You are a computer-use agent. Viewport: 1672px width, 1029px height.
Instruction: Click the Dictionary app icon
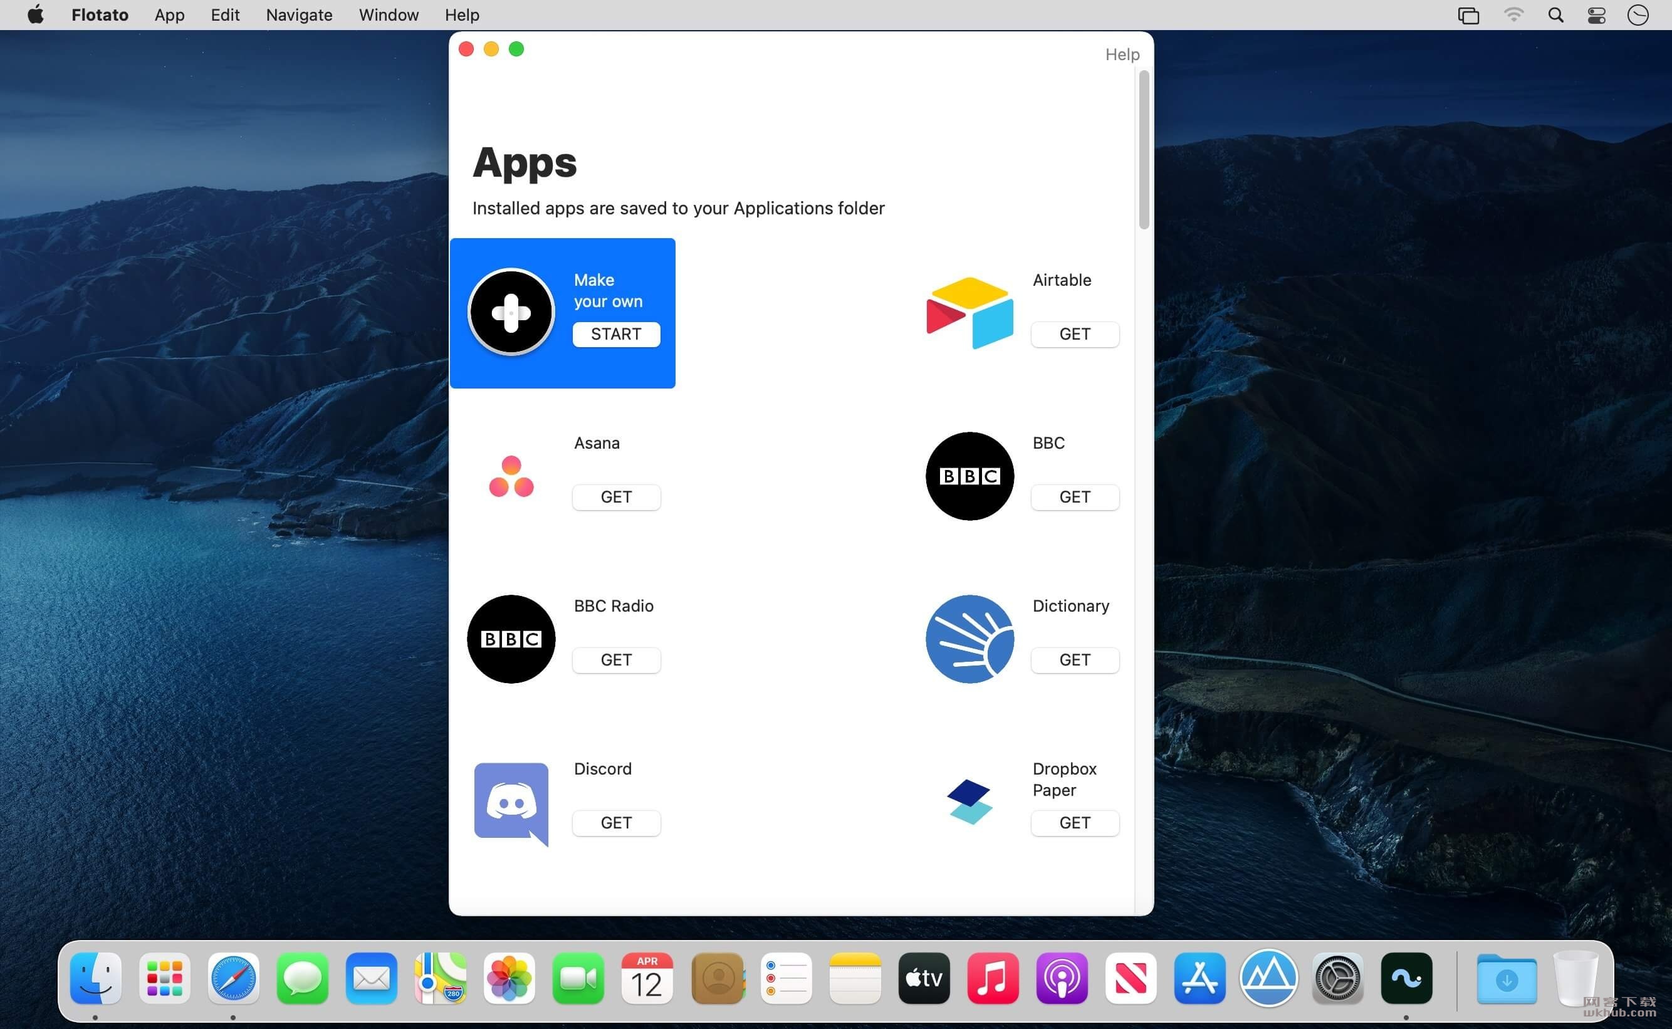969,639
